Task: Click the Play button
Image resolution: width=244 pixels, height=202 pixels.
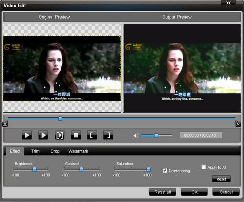Action: coord(27,135)
